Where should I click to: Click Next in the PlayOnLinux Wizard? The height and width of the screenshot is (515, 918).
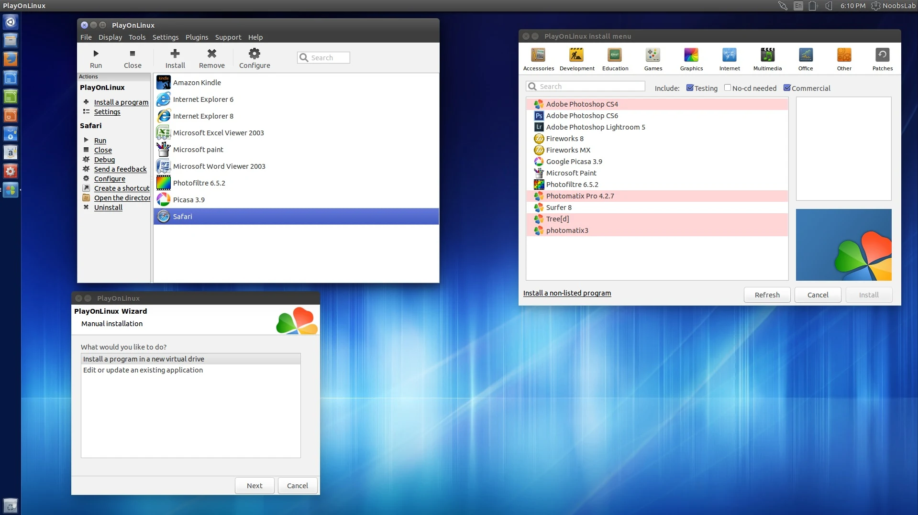[254, 486]
